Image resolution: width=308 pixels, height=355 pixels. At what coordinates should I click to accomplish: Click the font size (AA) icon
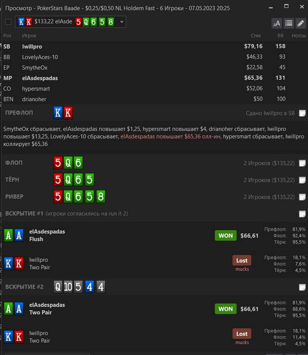[x=277, y=23]
